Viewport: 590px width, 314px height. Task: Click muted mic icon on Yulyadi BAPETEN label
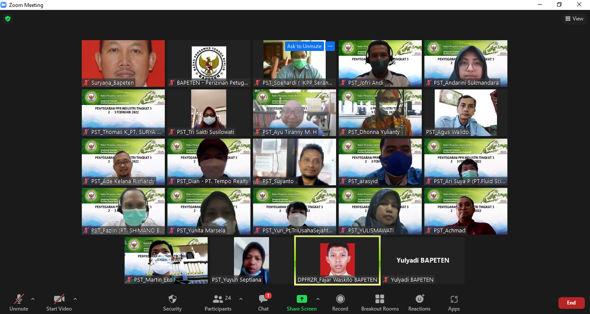[x=386, y=279]
